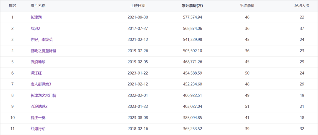Select the 流浪地球 movie link
The height and width of the screenshot is (135, 318).
38,62
